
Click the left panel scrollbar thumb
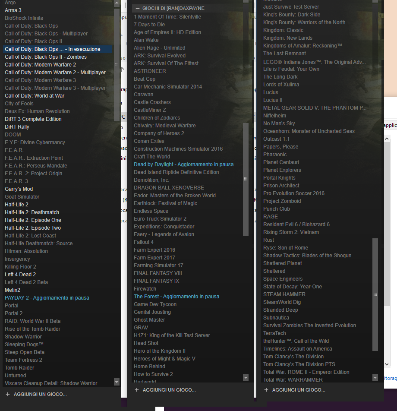[117, 64]
